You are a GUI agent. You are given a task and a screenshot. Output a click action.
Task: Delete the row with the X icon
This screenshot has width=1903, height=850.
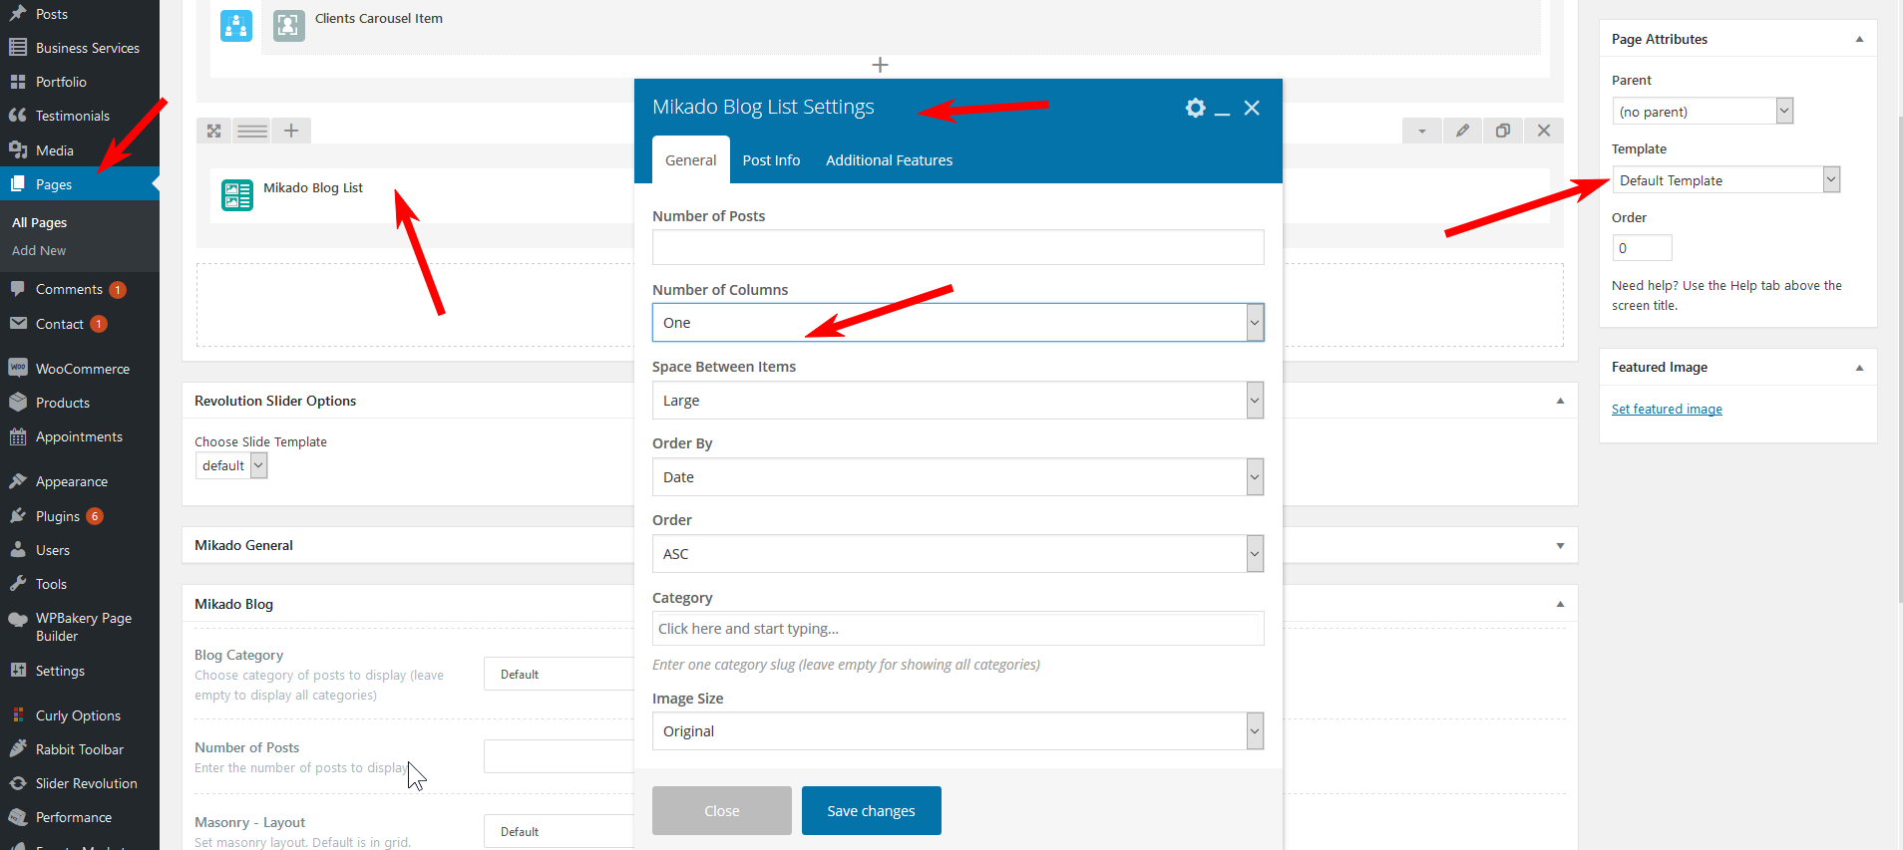point(1544,131)
